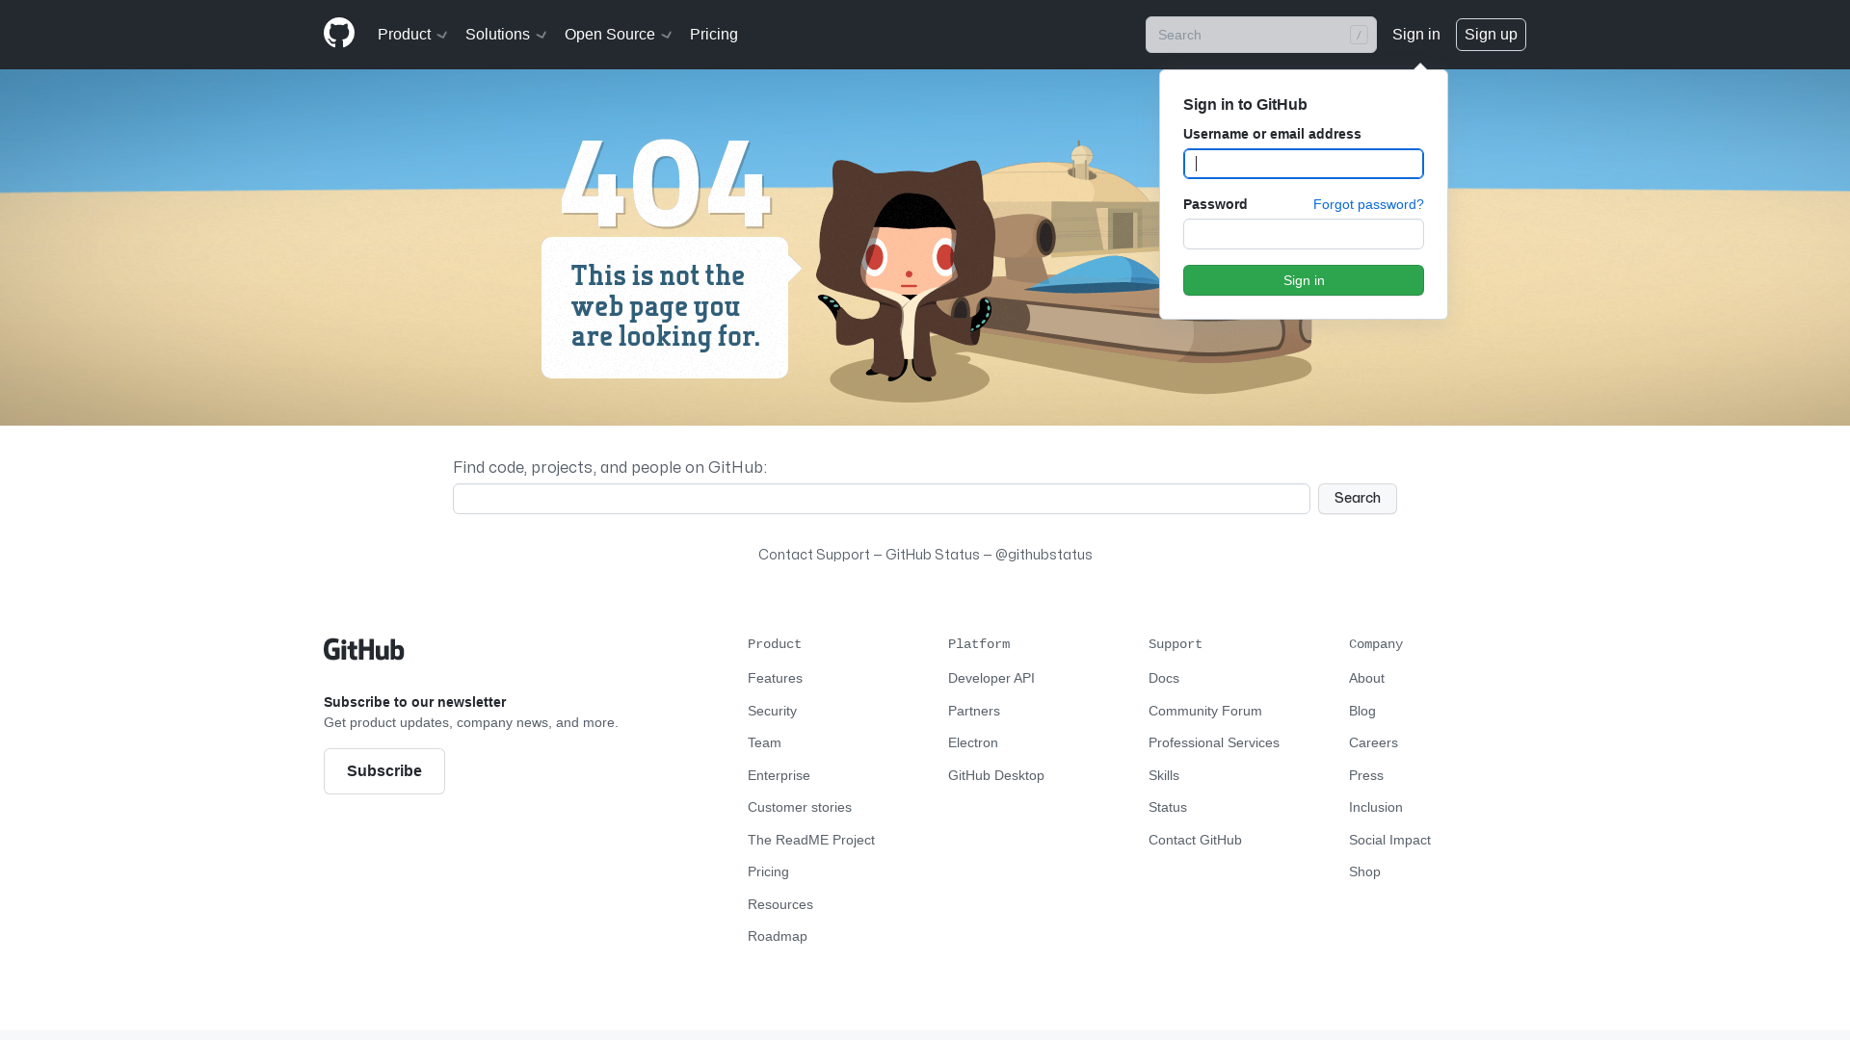The width and height of the screenshot is (1850, 1040).
Task: Open the Skills footer link
Action: (1164, 775)
